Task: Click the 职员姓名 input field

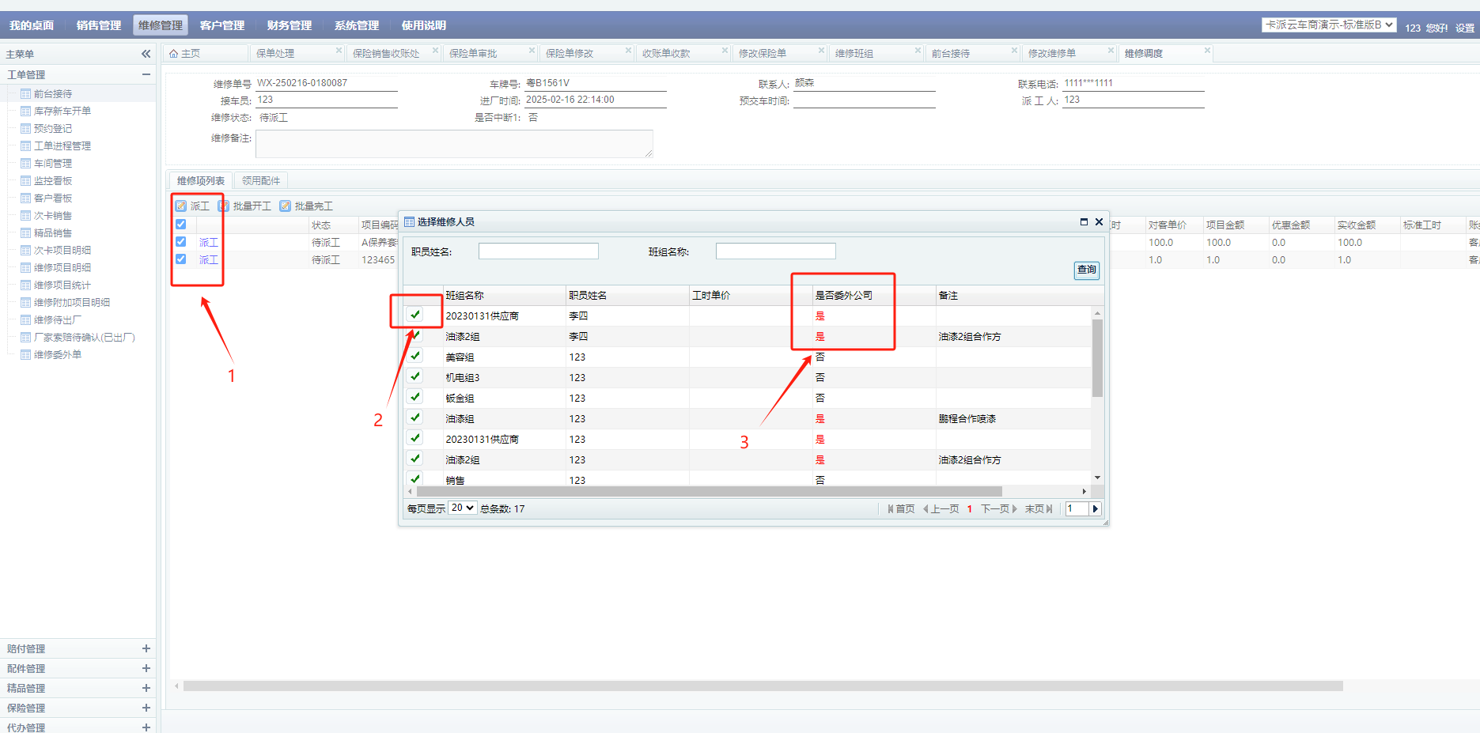Action: pyautogui.click(x=538, y=251)
